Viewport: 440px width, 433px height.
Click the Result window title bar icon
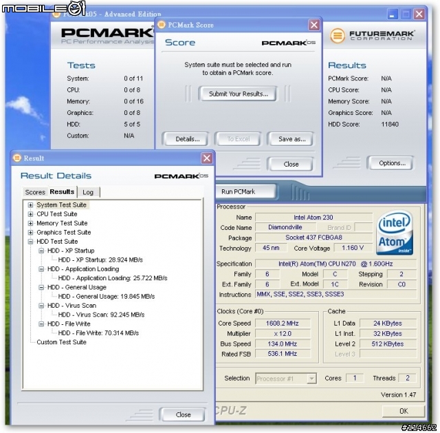[x=16, y=158]
